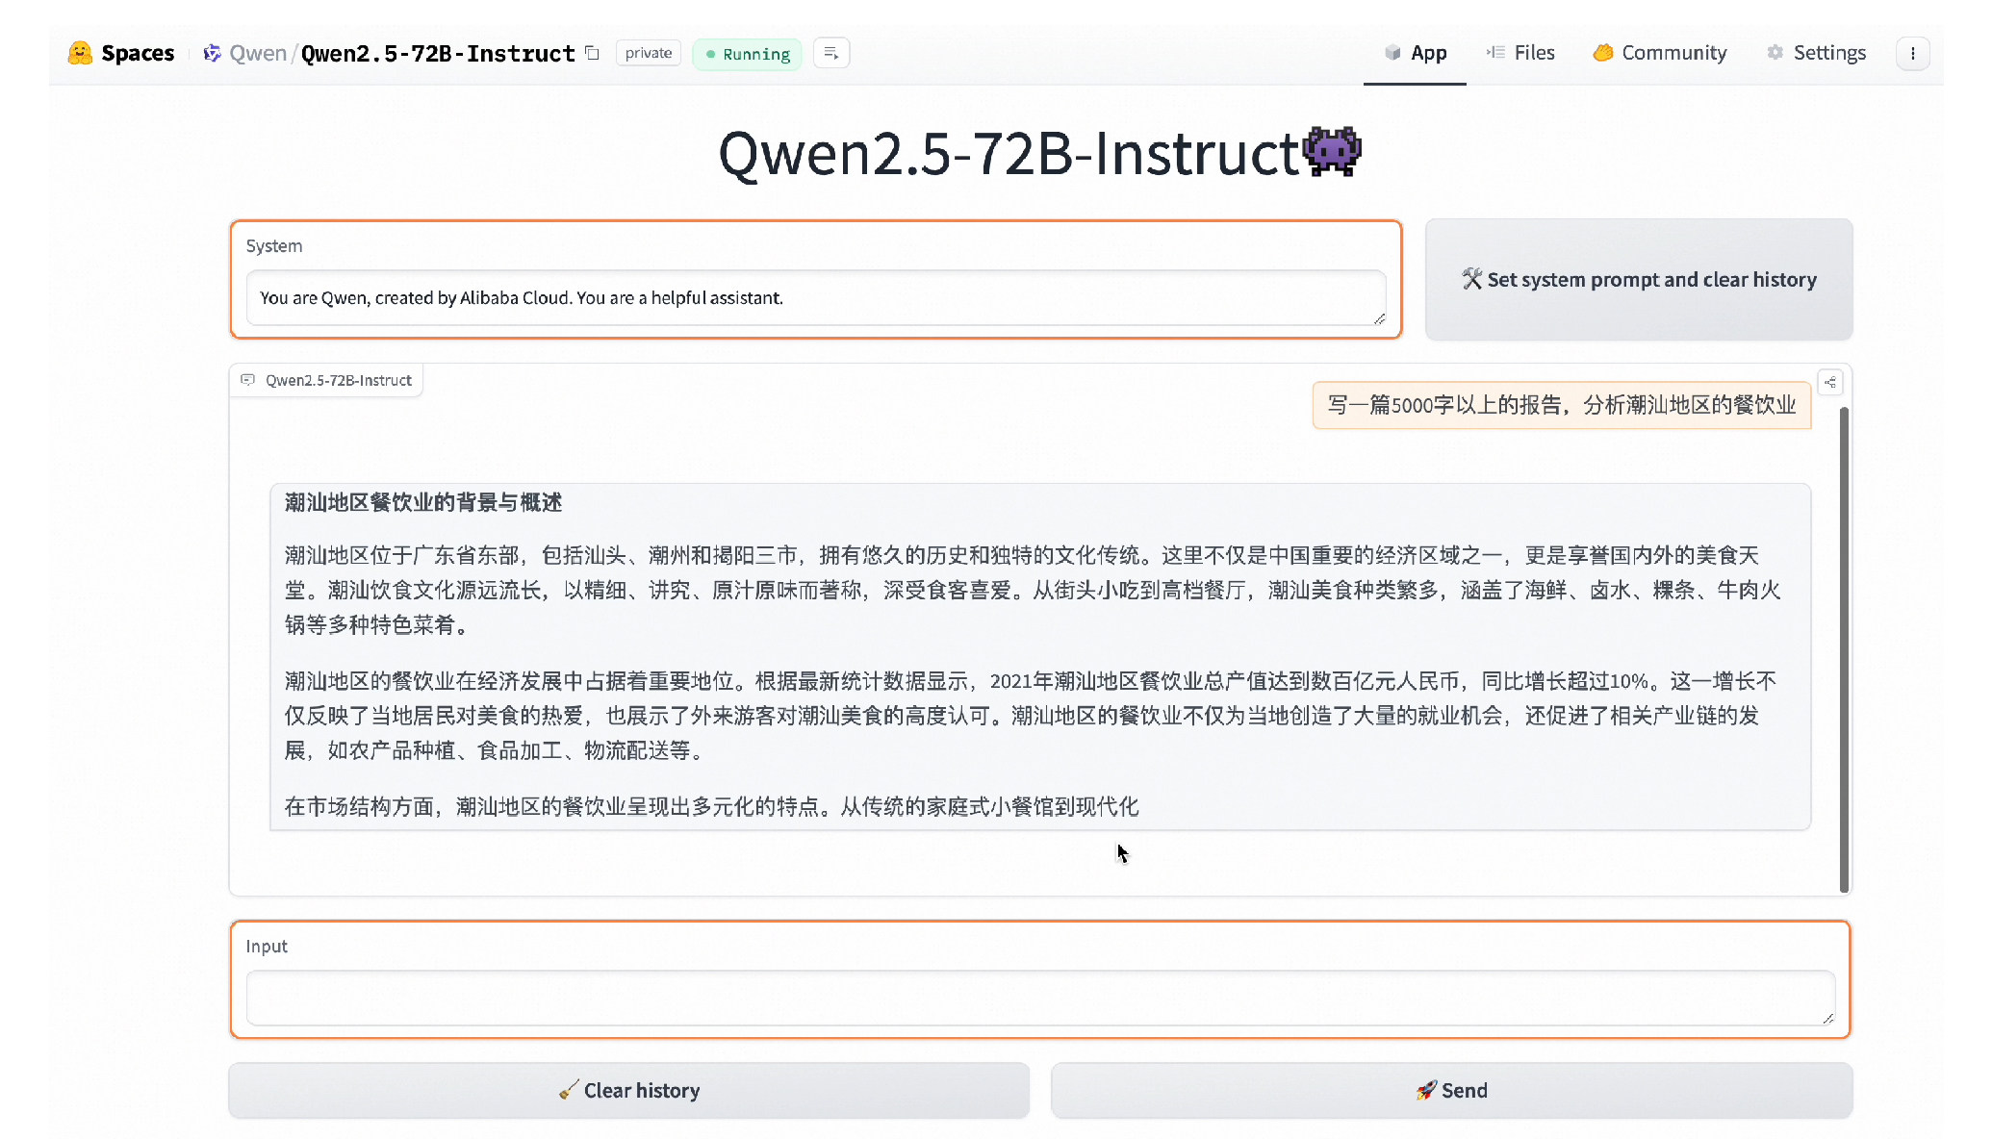Viewport: 1992px width, 1139px height.
Task: Click the share icon on the user message
Action: [1832, 382]
